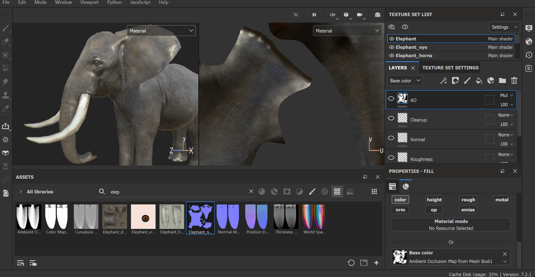
Task: Open the AO layer opacity 100 dropdown
Action: point(507,105)
